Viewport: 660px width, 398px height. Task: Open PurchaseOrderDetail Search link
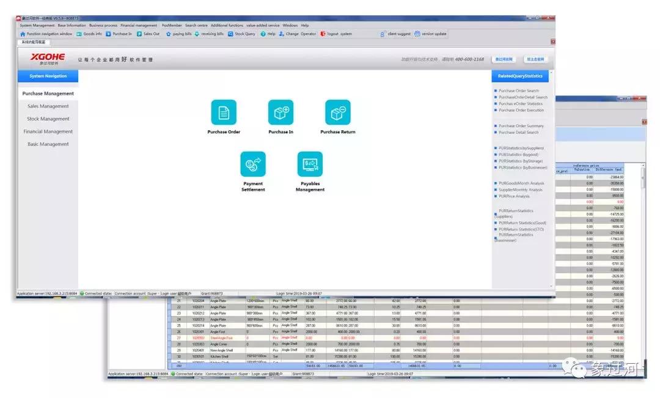(x=523, y=97)
